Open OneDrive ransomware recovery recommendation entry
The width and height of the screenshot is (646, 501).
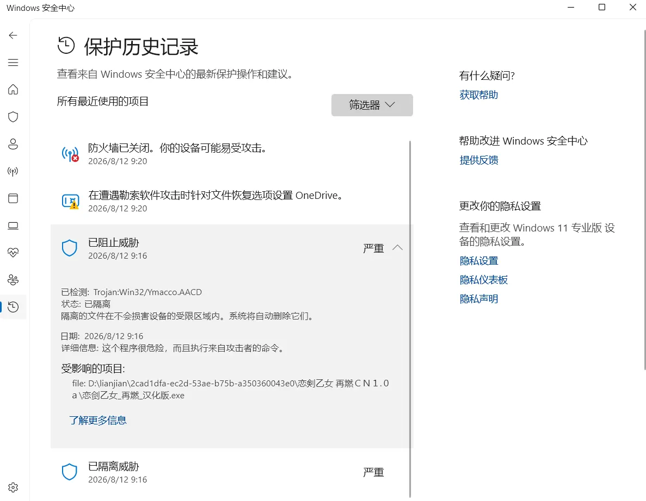[x=231, y=201]
